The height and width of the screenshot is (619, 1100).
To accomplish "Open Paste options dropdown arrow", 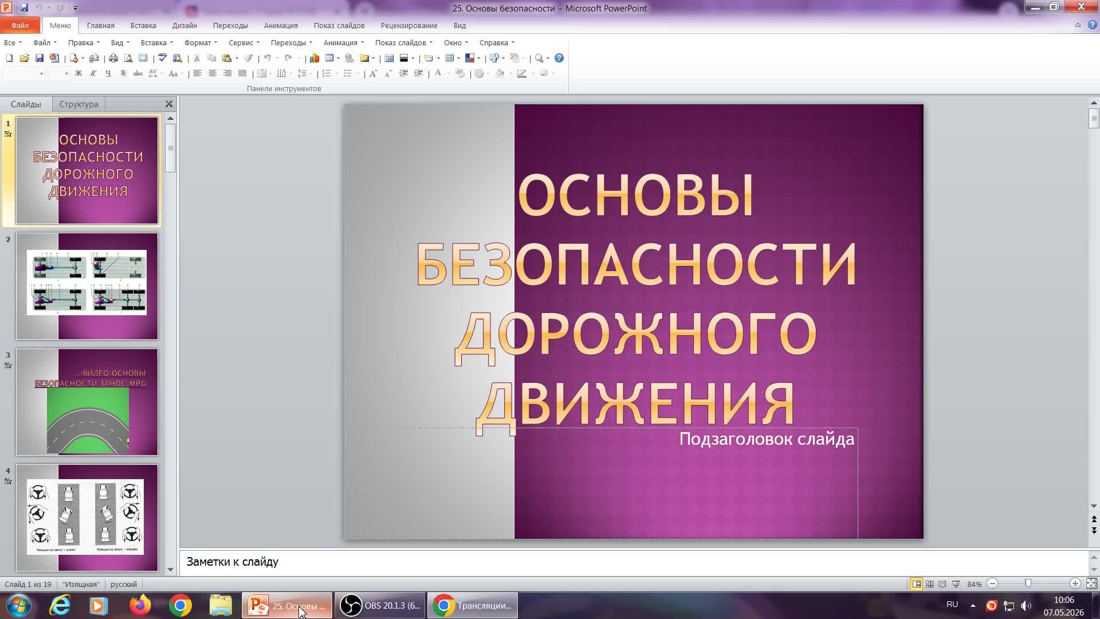I will 237,58.
